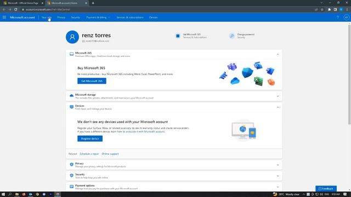Open the Chrome three-dot menu

pyautogui.click(x=347, y=10)
